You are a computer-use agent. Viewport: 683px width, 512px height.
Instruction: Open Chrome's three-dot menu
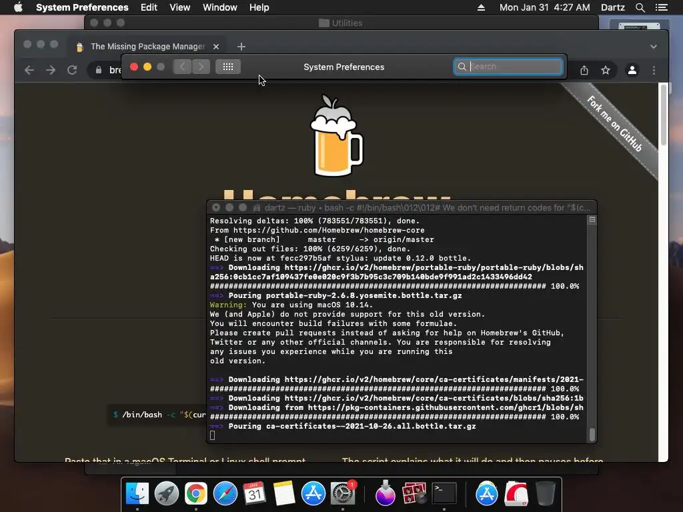coord(654,70)
